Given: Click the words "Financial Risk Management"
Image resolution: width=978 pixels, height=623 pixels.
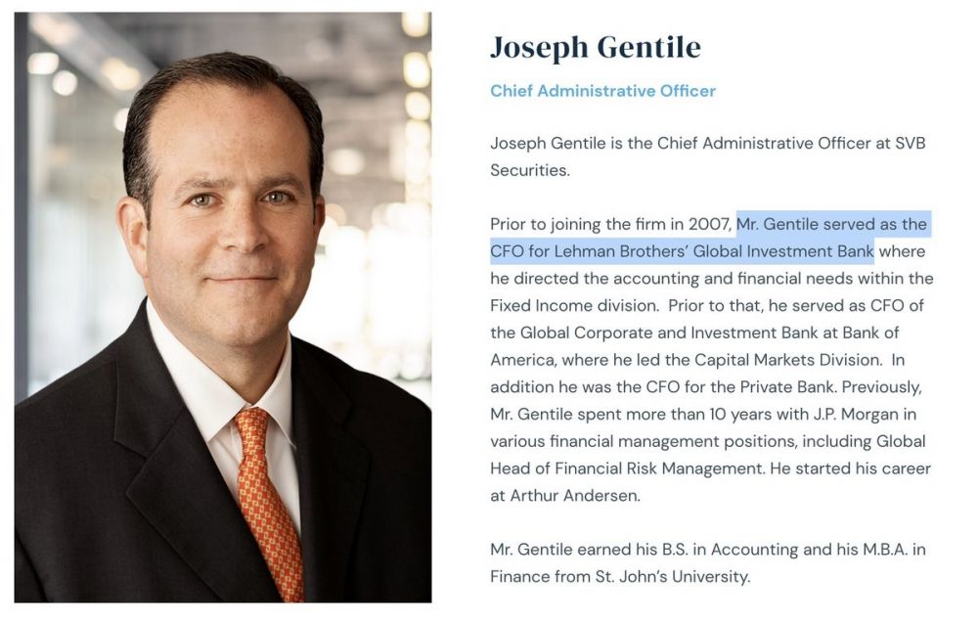Looking at the screenshot, I should [661, 467].
